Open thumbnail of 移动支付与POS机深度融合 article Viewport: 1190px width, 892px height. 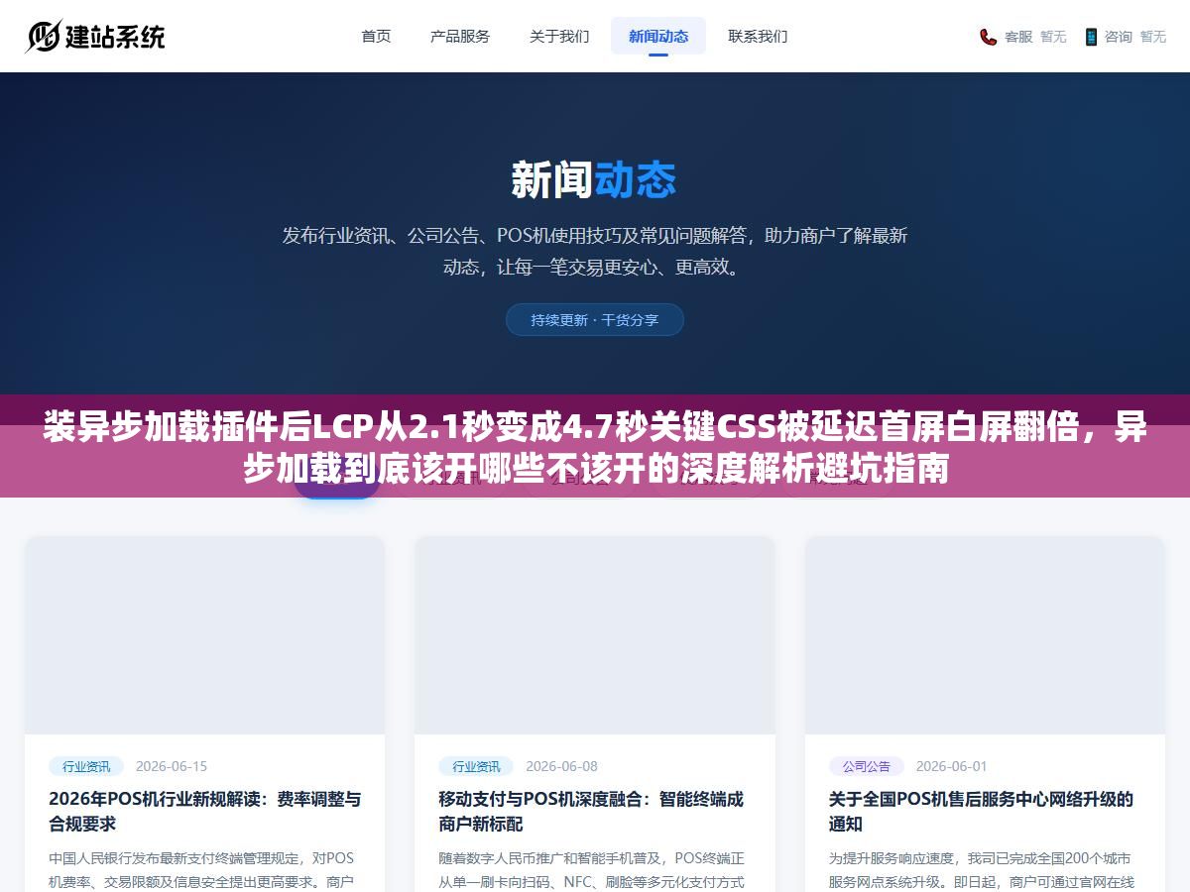click(x=595, y=635)
